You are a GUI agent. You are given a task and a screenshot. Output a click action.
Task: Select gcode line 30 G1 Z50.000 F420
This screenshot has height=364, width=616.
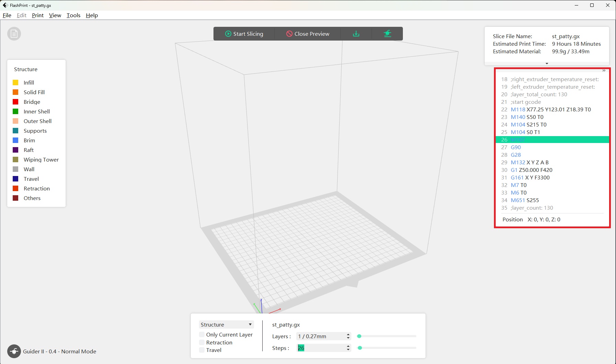point(531,170)
